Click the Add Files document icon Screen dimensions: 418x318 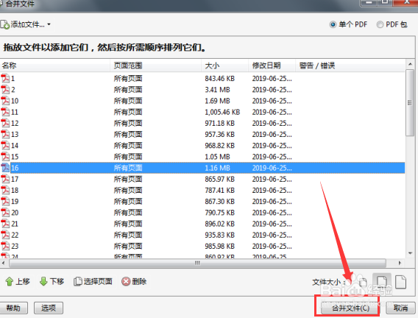tap(4, 24)
